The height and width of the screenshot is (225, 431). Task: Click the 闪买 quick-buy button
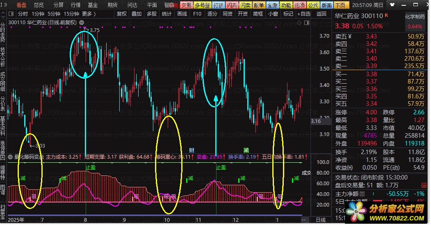point(232,5)
